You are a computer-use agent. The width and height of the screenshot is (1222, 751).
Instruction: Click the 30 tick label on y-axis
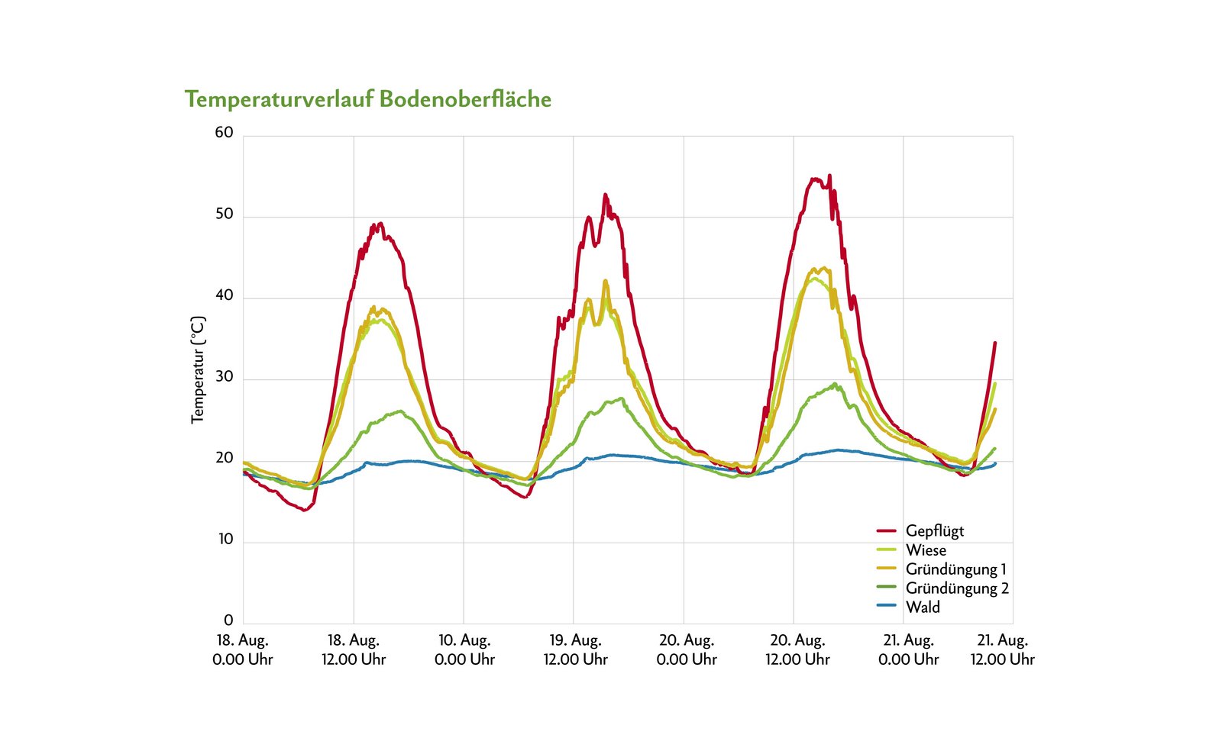(x=224, y=377)
